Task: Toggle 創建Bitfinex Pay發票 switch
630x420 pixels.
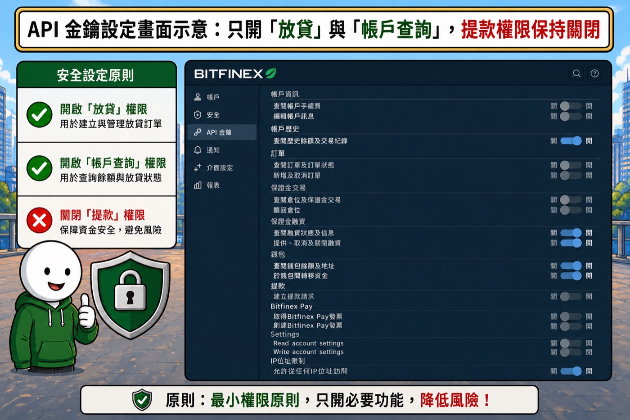Action: tap(571, 326)
